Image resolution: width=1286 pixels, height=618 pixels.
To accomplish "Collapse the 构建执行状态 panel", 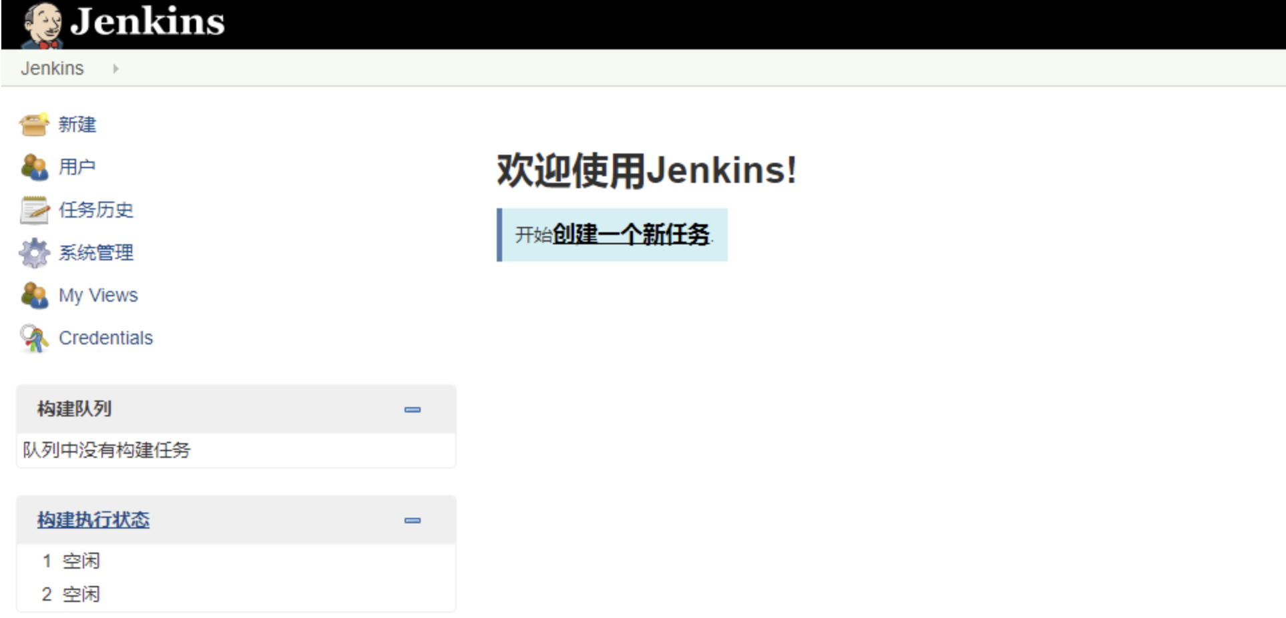I will [x=413, y=520].
